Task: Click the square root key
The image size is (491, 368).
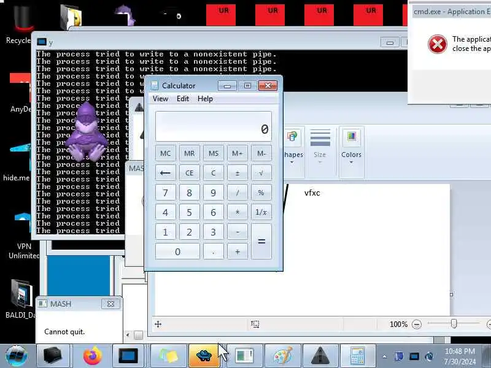Action: pos(261,173)
